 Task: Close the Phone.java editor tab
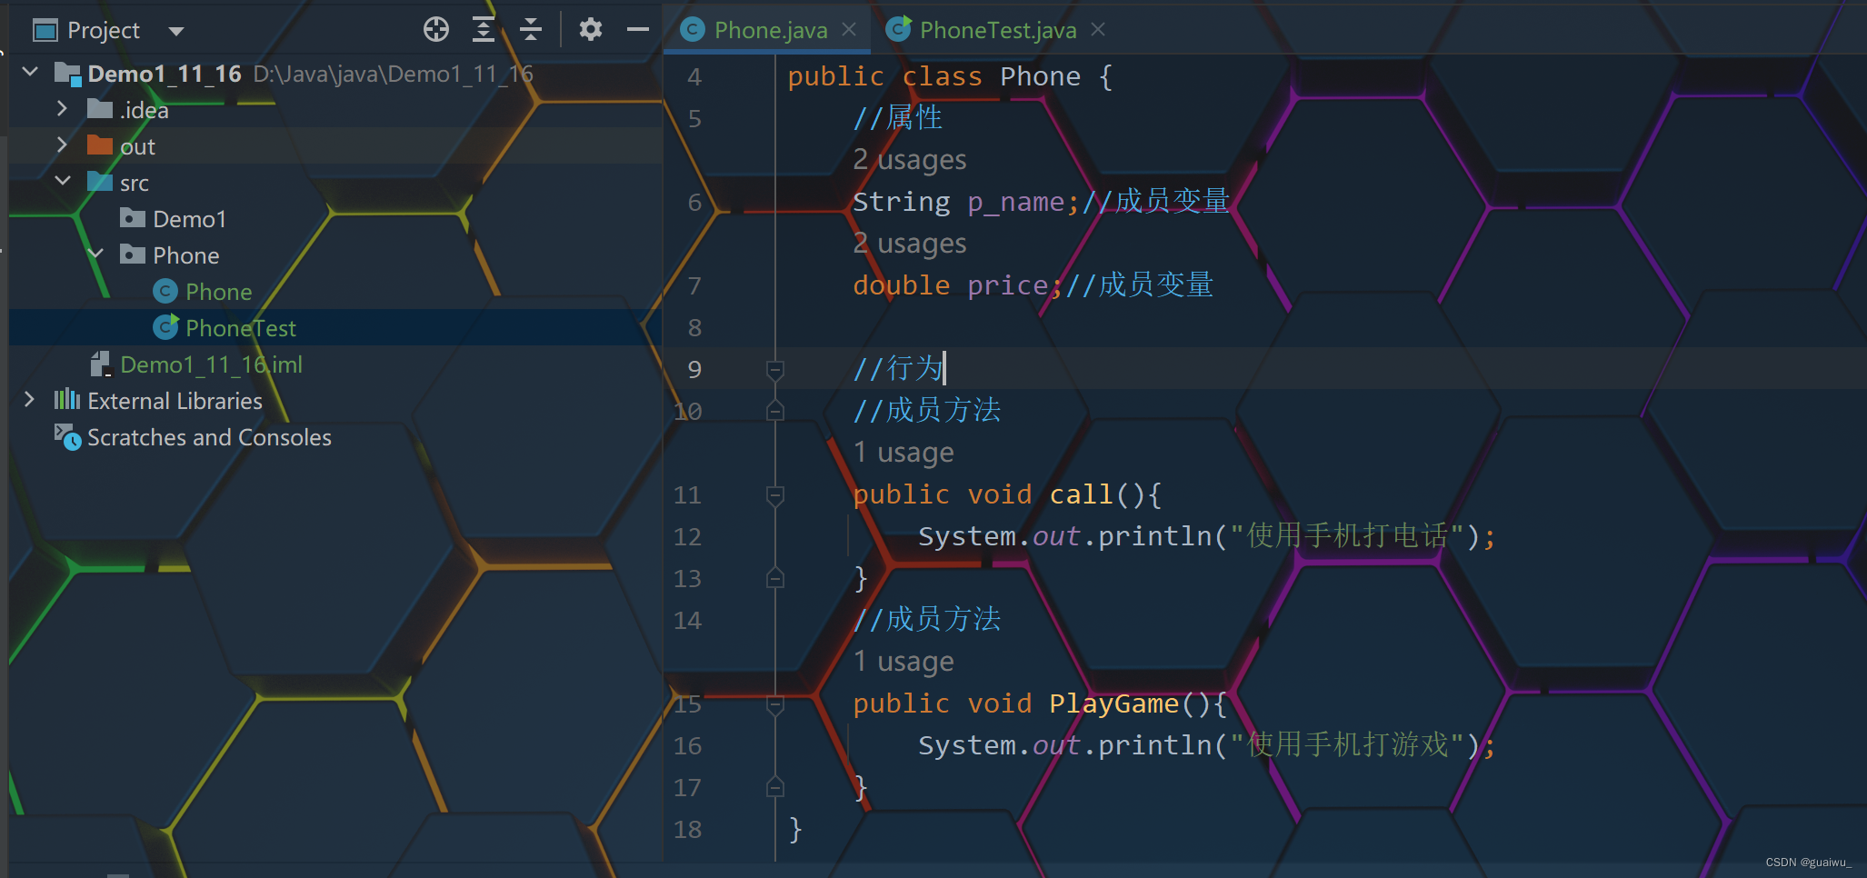click(849, 30)
